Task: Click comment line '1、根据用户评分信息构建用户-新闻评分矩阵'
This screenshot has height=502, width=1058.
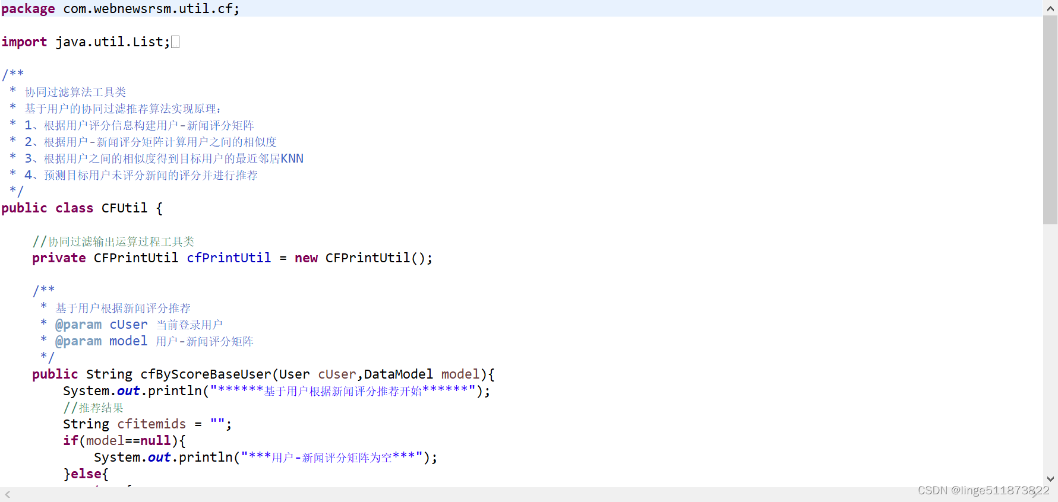Action: (x=139, y=125)
